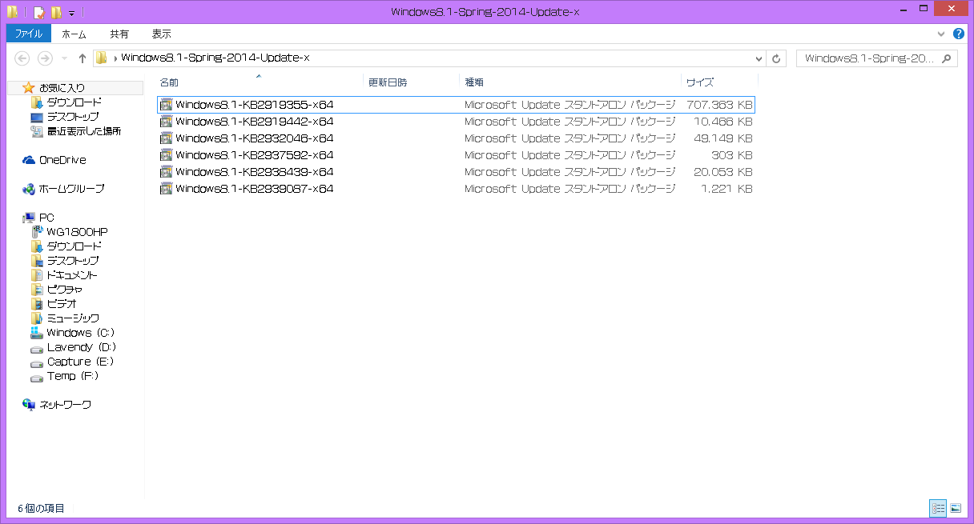Open ホームグループ in the navigation pane
Screen dimensions: 974x524
[71, 189]
